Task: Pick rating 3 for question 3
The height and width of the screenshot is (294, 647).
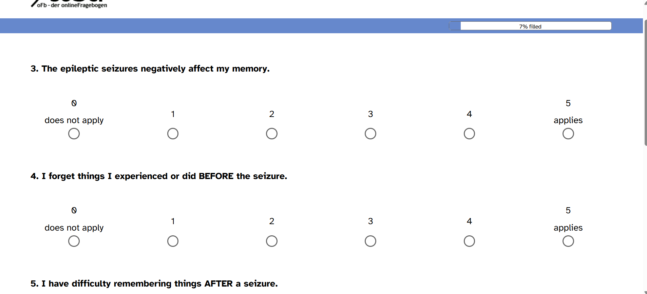Action: (x=370, y=134)
